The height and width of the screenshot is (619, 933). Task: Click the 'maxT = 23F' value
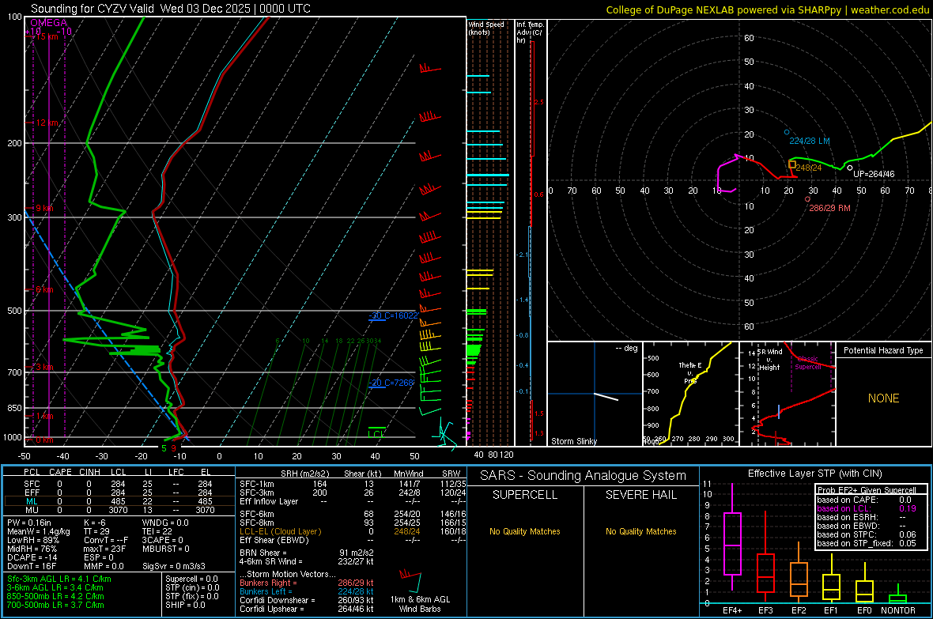click(x=104, y=549)
